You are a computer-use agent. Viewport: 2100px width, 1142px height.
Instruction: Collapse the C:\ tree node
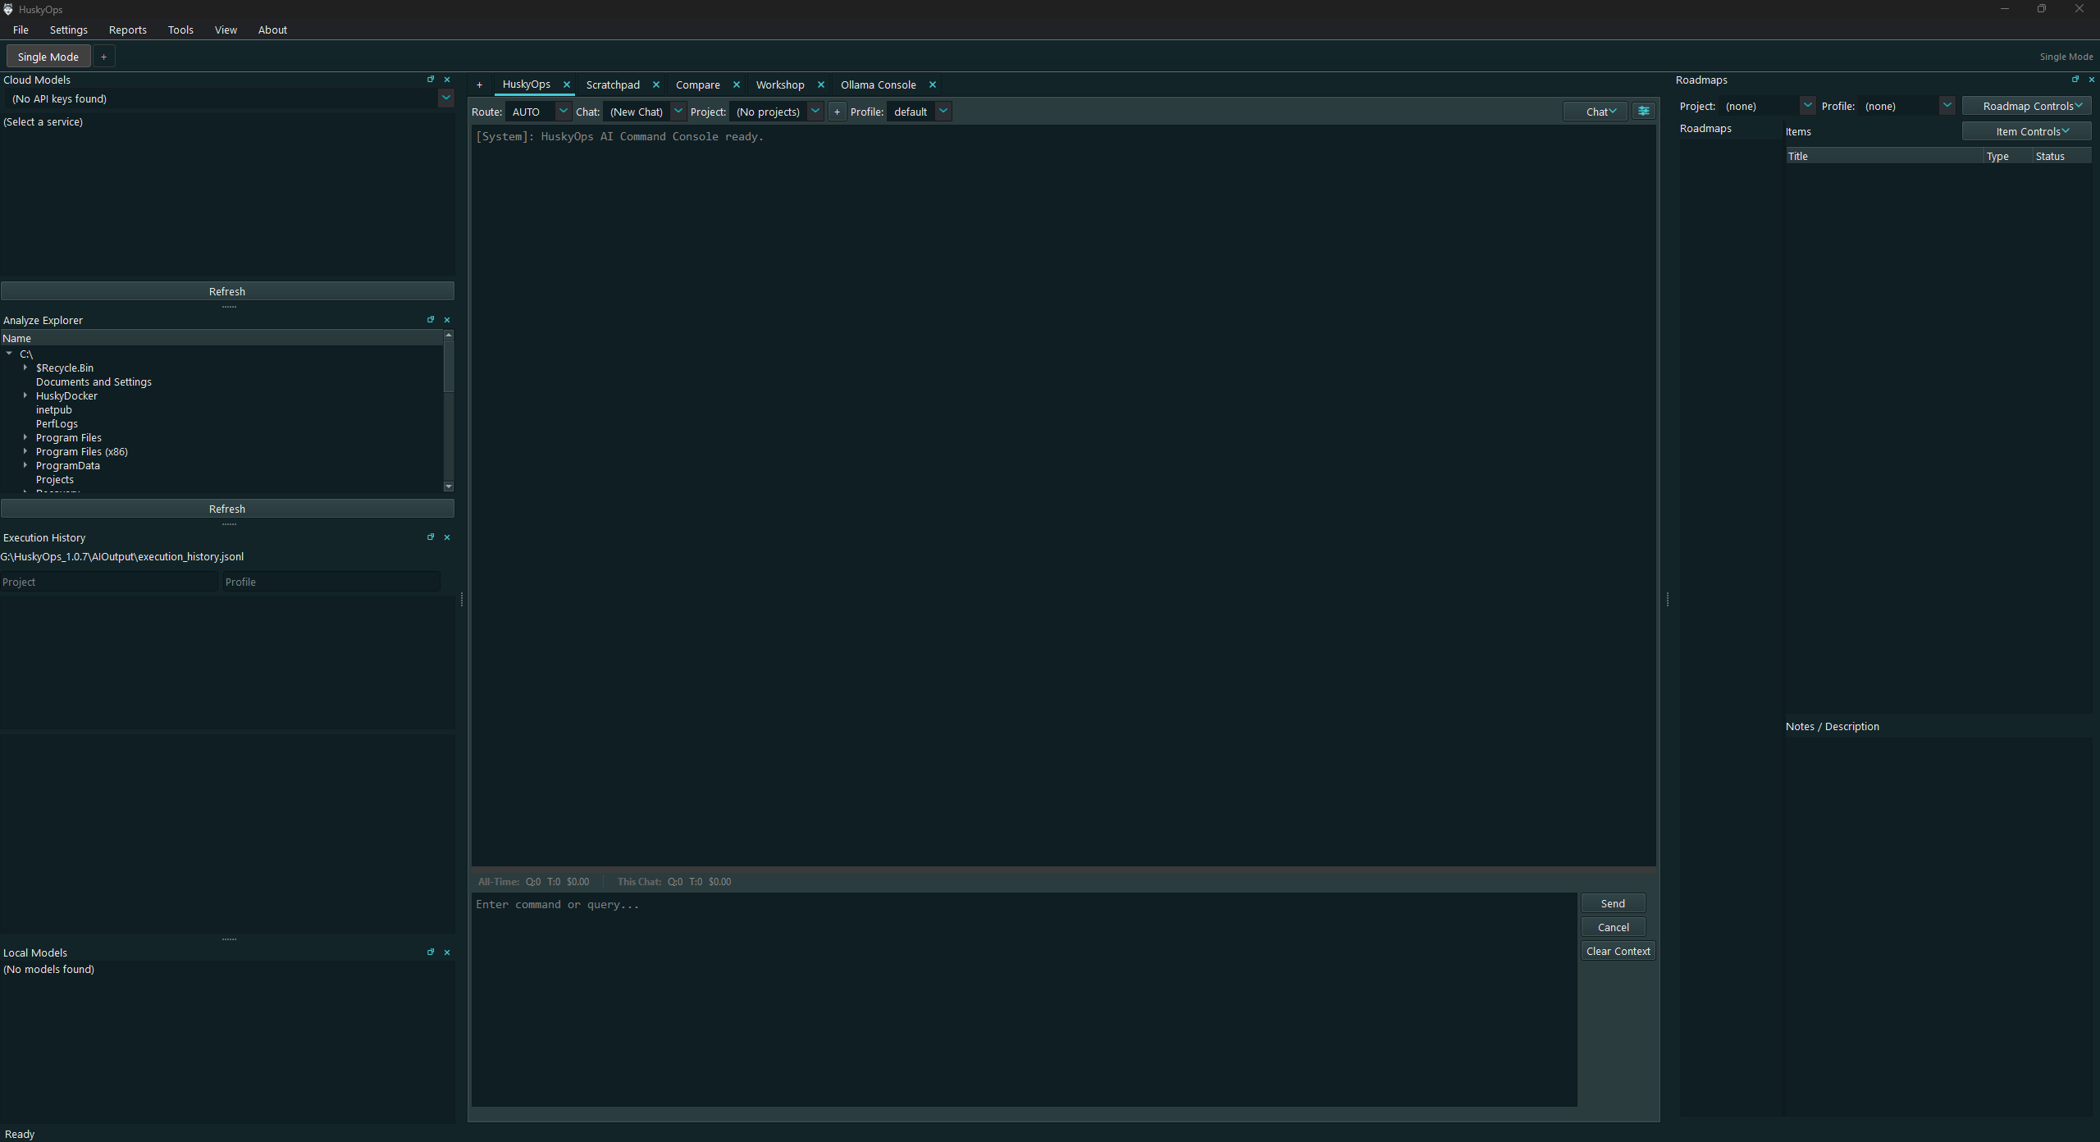(x=9, y=354)
